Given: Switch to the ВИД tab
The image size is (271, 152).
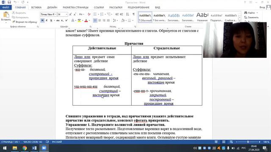Looking at the screenshot, I should (158, 8).
